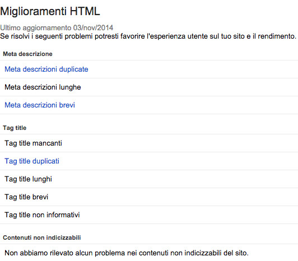Click the 03/nov/2014 update date
Screen dimensions: 298x261
93,28
